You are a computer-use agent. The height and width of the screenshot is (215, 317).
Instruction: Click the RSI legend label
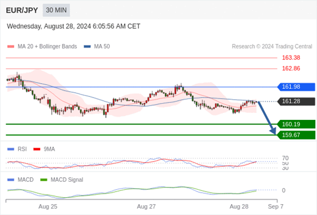[22, 149]
